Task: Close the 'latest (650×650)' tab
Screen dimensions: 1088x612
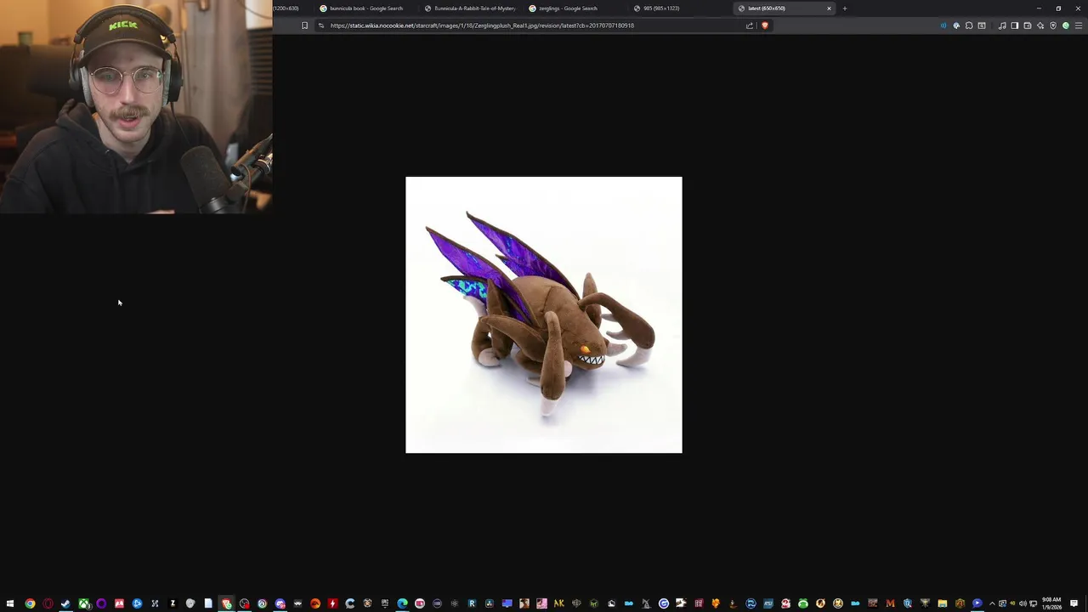Action: click(x=829, y=8)
